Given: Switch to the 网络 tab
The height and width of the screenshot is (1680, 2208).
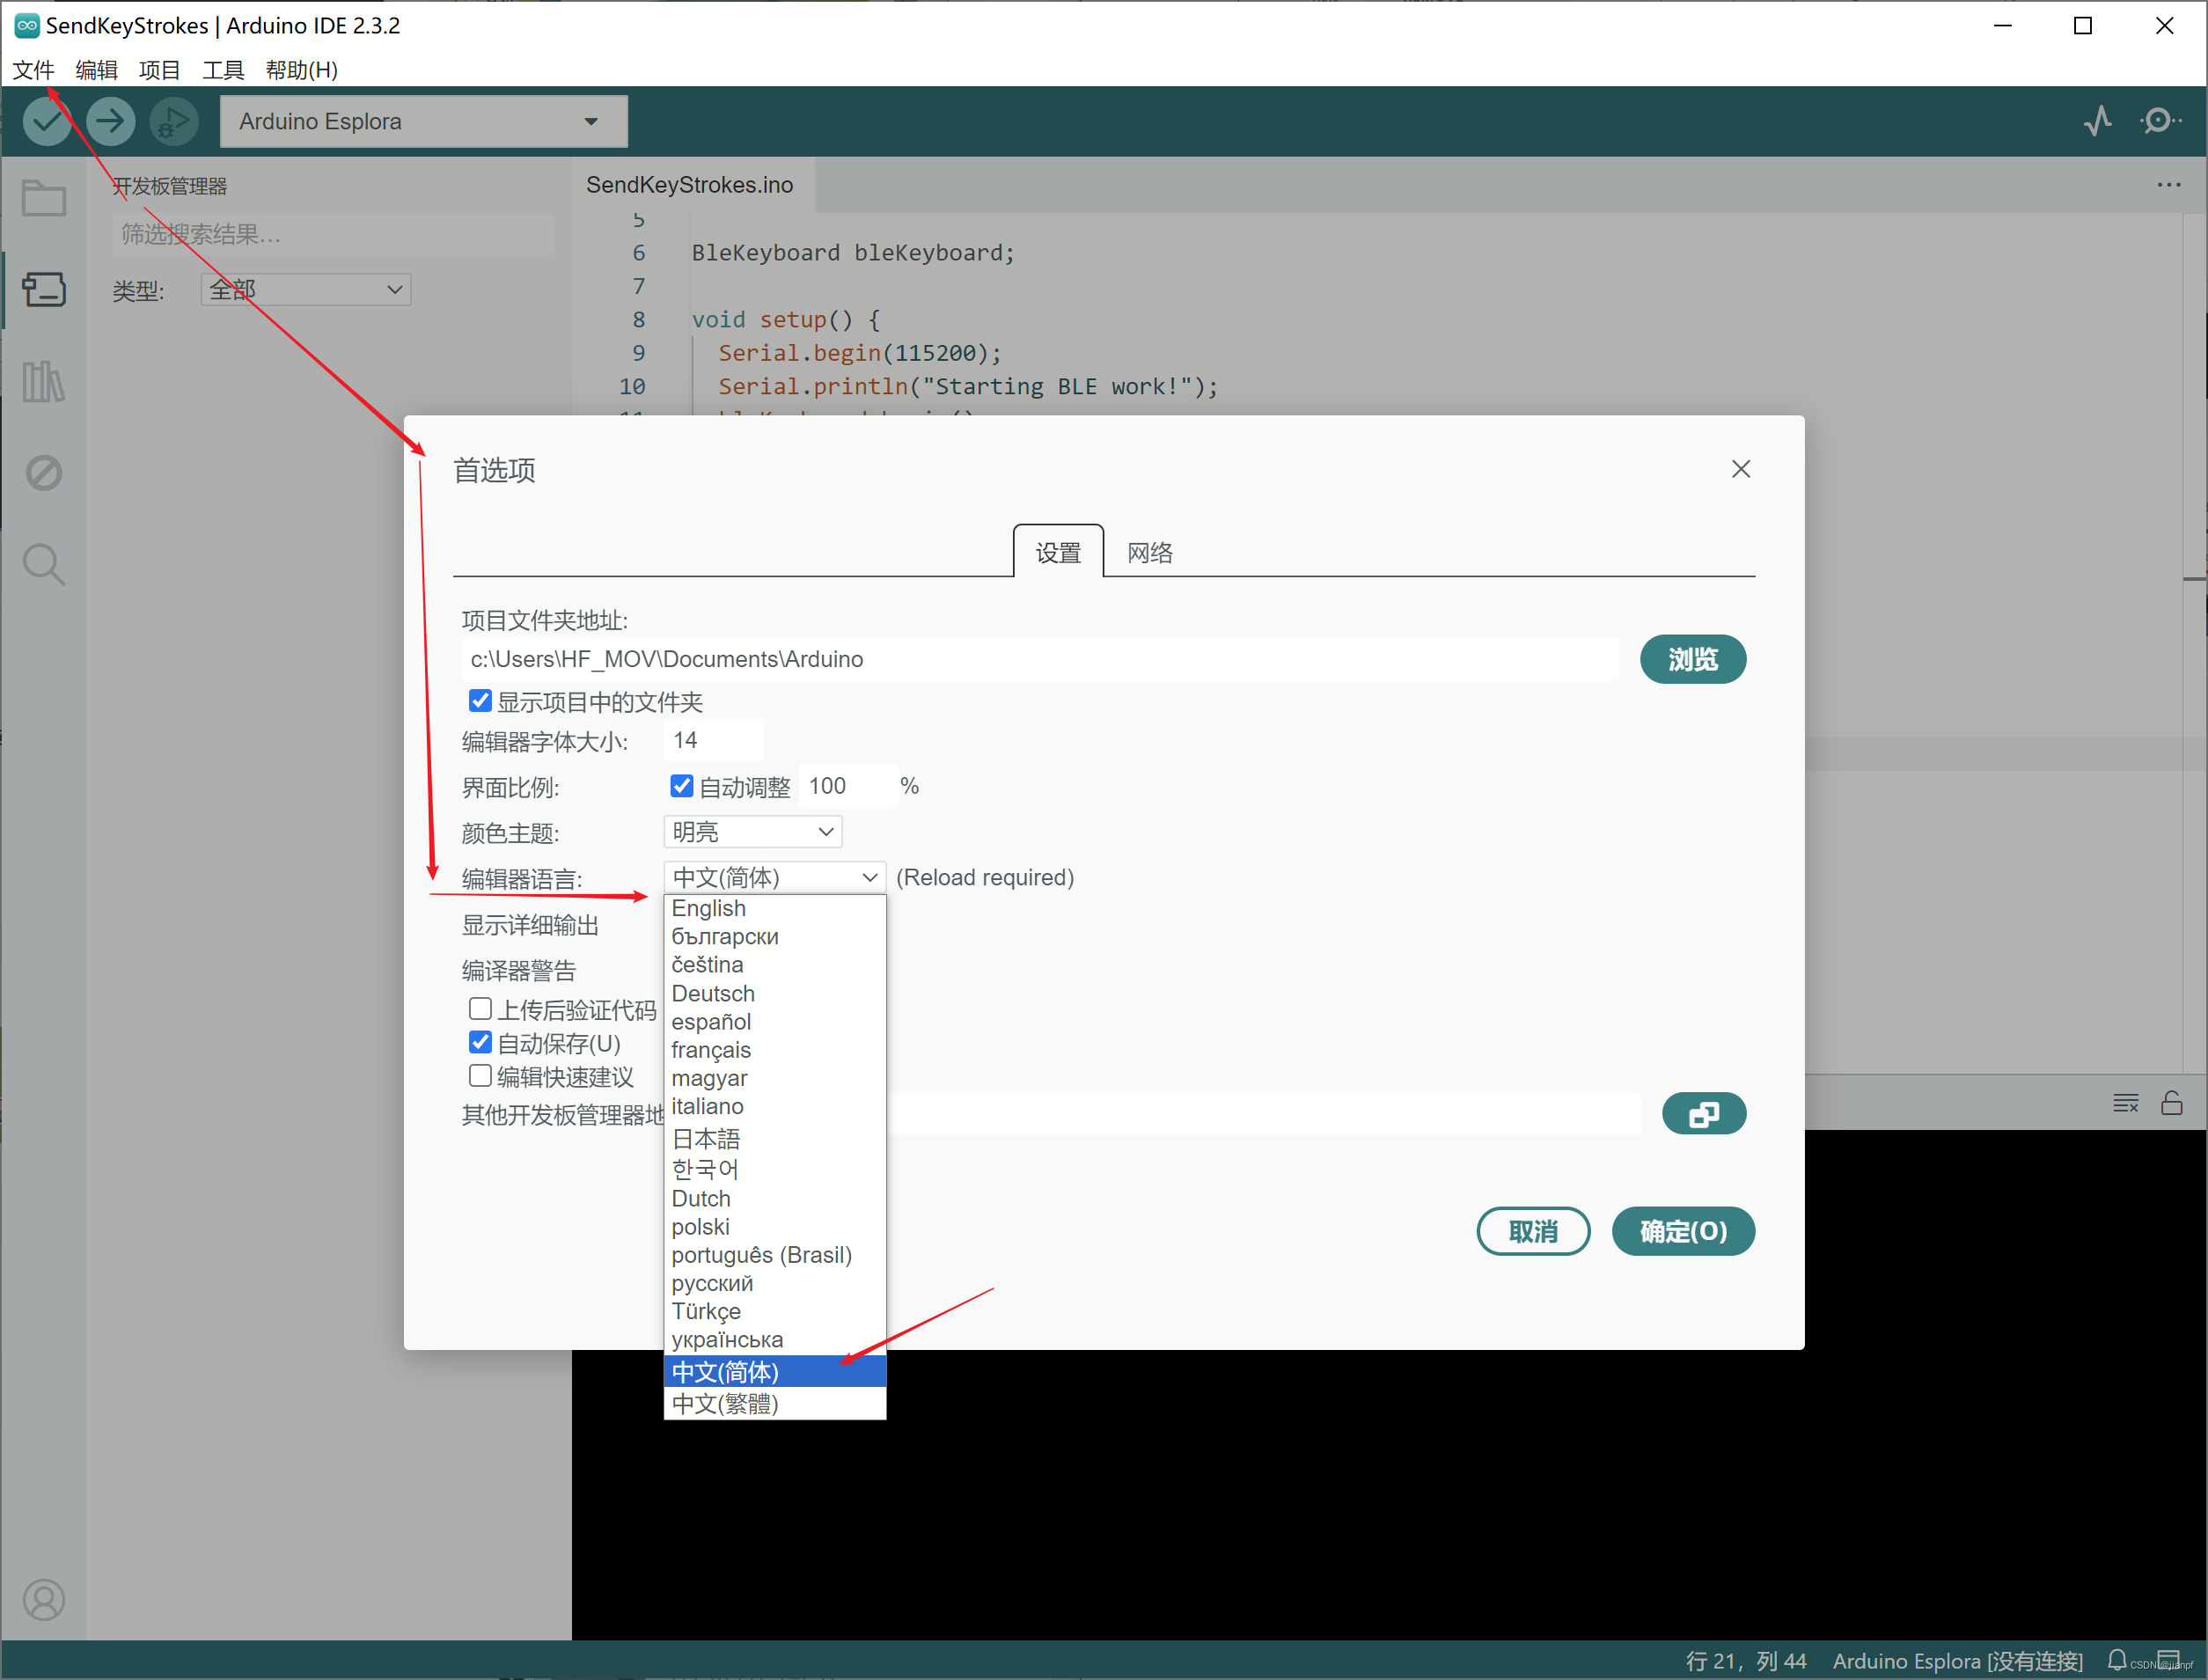Looking at the screenshot, I should [1150, 553].
